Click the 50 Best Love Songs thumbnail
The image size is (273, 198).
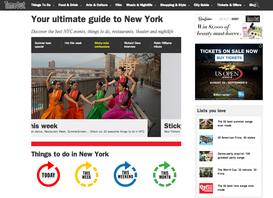pyautogui.click(x=206, y=188)
